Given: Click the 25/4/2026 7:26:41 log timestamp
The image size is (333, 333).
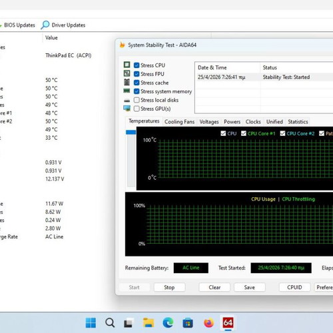Looking at the screenshot, I should [222, 77].
